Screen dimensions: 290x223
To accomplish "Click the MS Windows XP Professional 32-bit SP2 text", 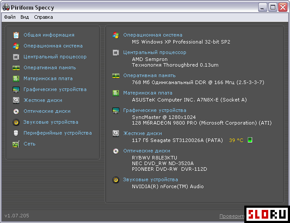I will click(181, 42).
